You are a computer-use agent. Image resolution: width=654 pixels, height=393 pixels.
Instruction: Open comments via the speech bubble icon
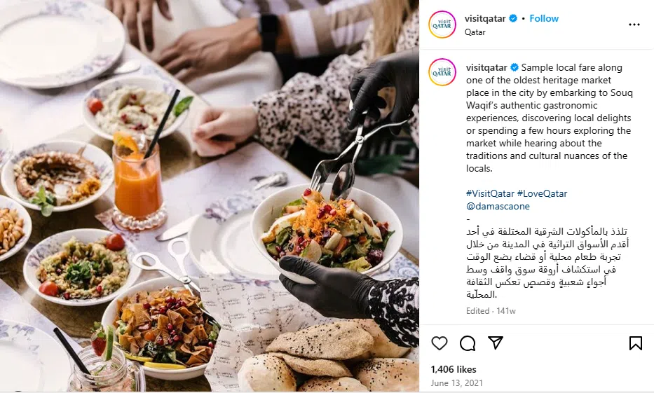[x=468, y=343]
